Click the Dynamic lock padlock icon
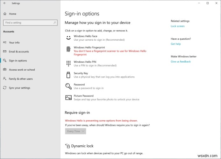The image size is (221, 159). coord(68,146)
